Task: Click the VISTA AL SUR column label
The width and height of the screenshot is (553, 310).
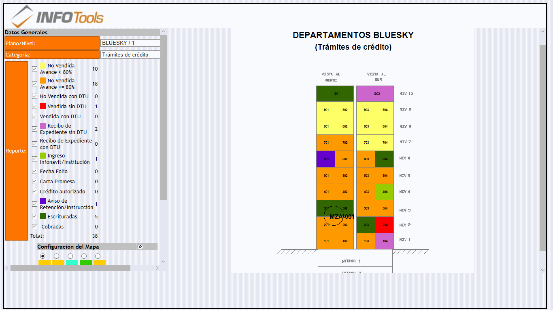Action: click(x=376, y=77)
